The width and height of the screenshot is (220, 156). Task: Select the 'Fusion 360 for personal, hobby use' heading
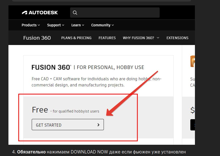tap(88, 67)
